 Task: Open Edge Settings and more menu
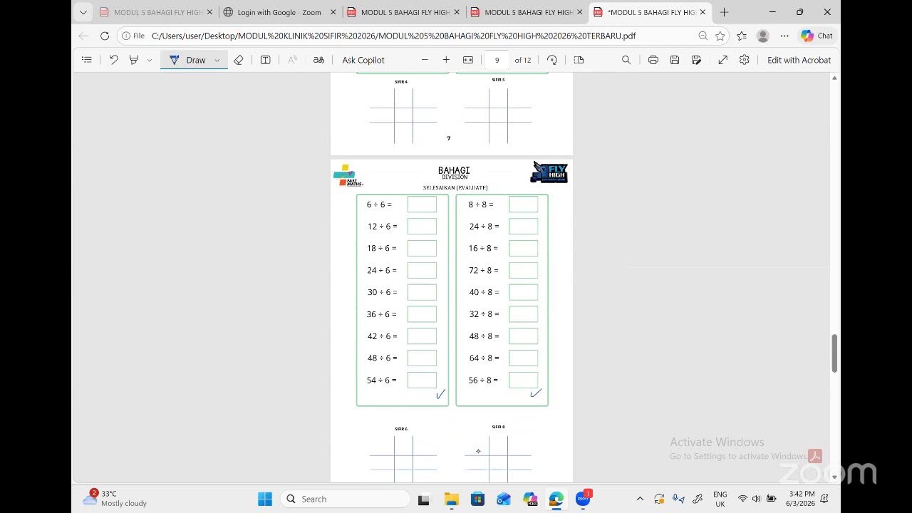[x=784, y=36]
